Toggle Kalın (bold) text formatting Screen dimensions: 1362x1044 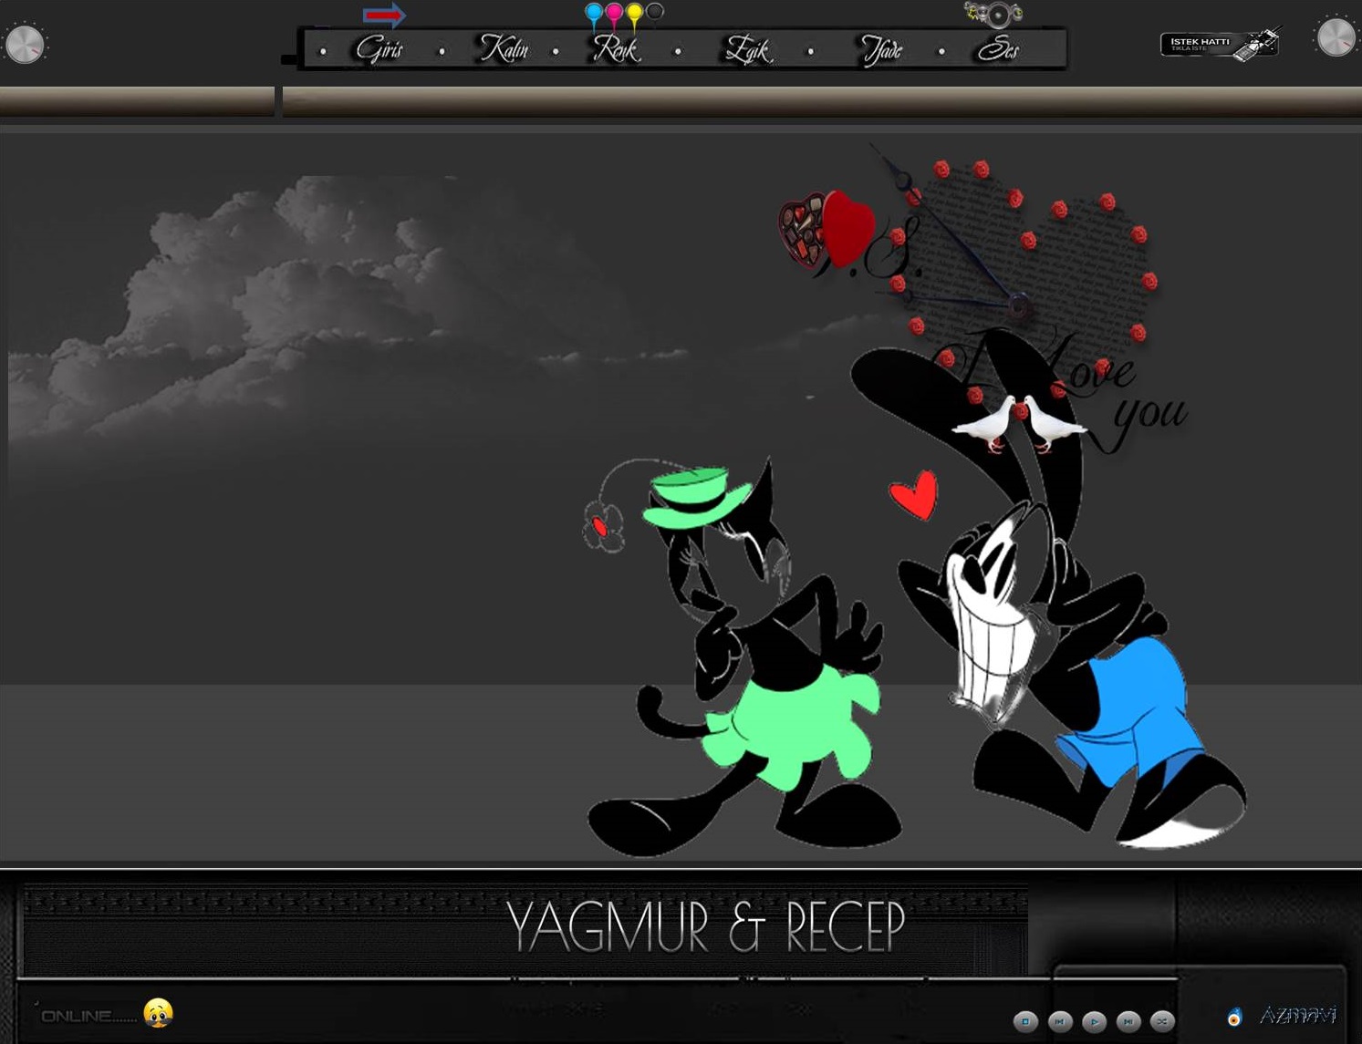click(504, 49)
